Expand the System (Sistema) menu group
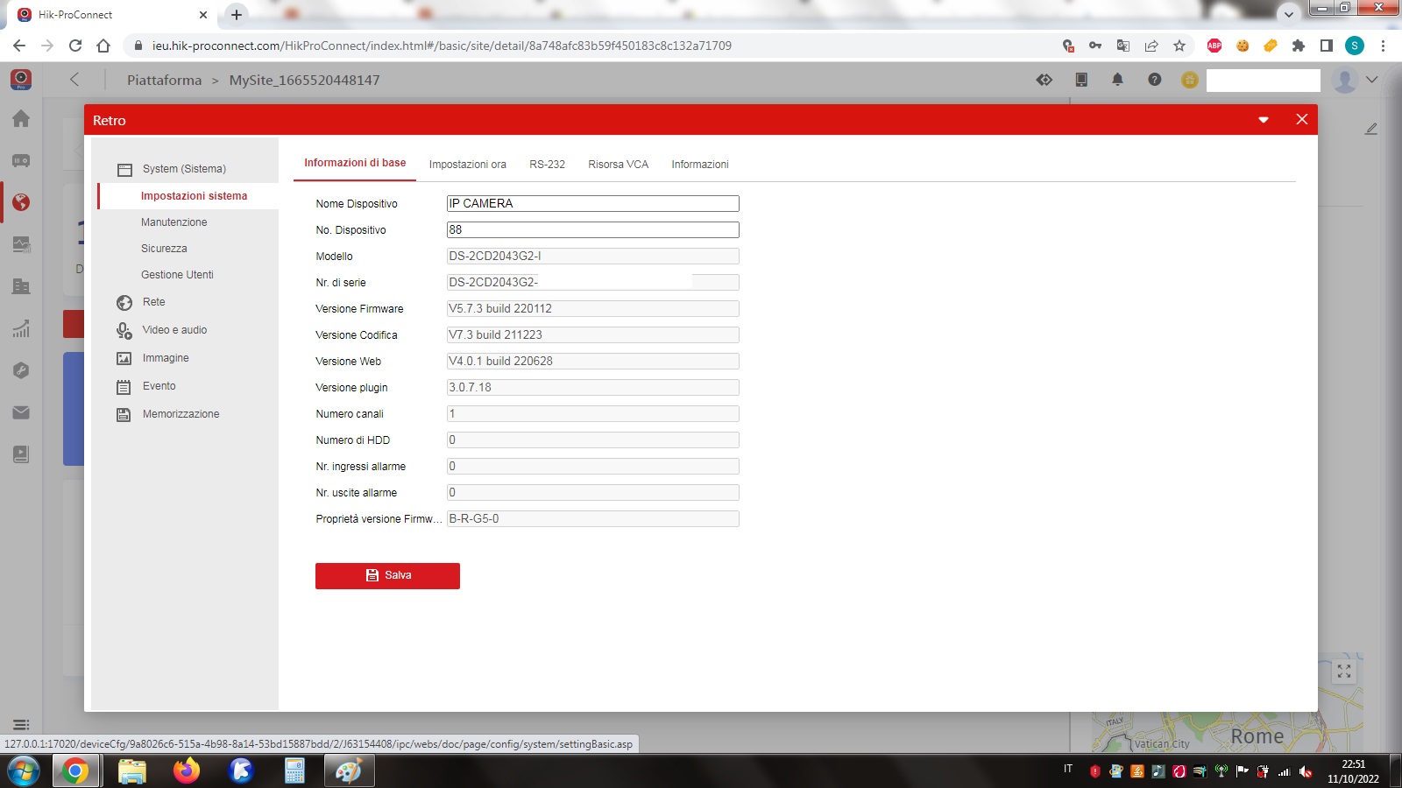Screen dimensions: 1402x788 184,169
